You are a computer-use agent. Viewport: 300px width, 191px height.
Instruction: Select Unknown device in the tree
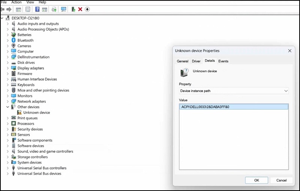(36, 113)
